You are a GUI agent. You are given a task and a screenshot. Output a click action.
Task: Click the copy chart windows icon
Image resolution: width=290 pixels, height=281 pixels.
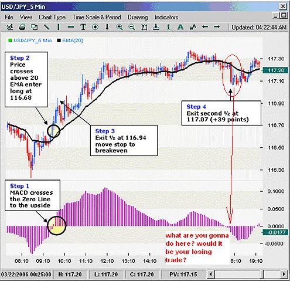click(35, 27)
